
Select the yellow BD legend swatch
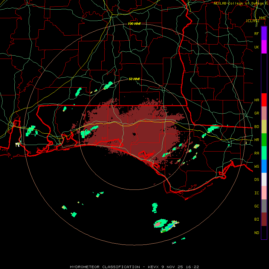264,127
